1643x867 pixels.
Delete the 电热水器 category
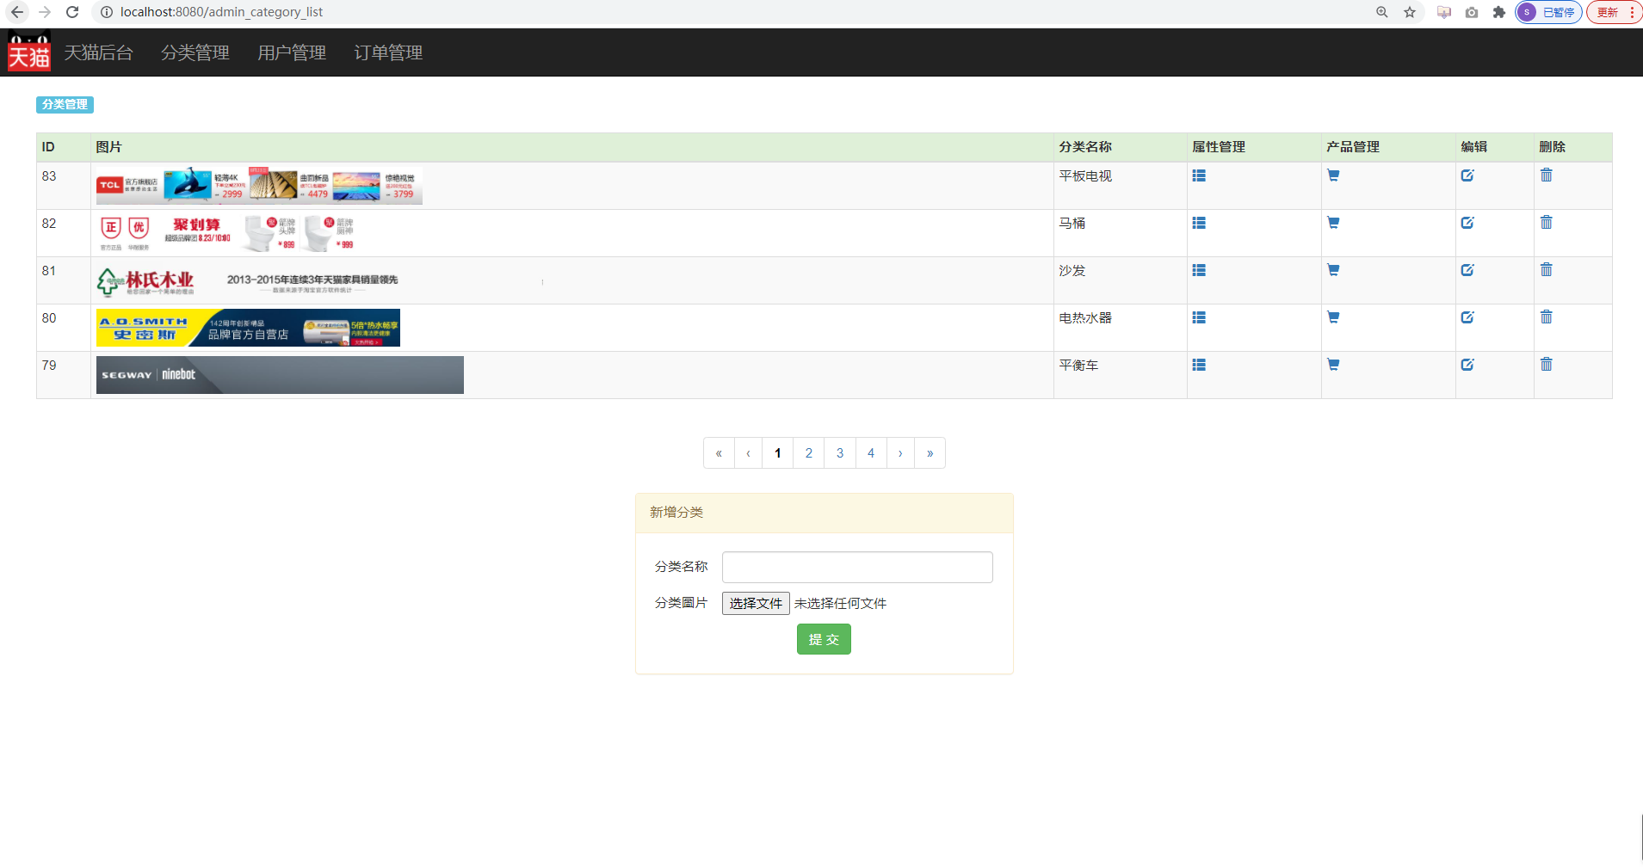pos(1547,317)
